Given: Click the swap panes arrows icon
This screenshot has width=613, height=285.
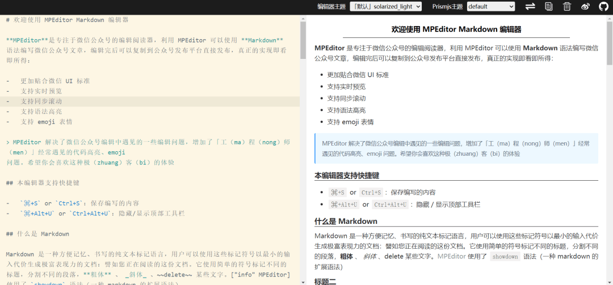Looking at the screenshot, I should click(x=530, y=6).
